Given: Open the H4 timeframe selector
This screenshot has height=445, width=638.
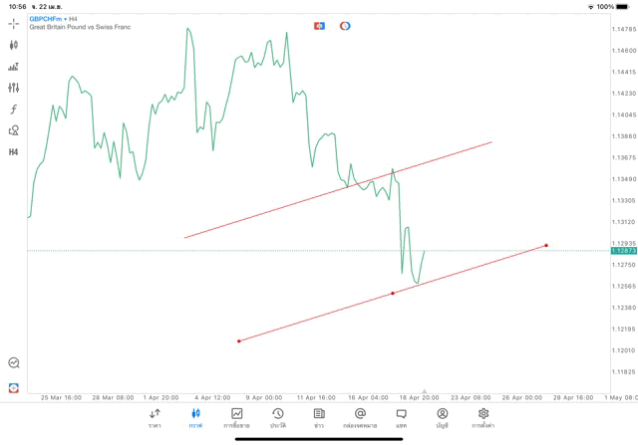Looking at the screenshot, I should click(x=14, y=152).
